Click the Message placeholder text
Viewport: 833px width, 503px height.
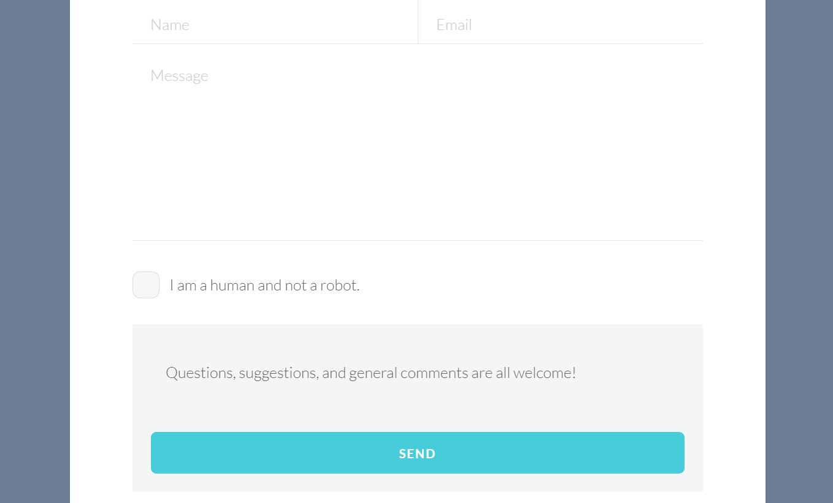click(x=179, y=75)
